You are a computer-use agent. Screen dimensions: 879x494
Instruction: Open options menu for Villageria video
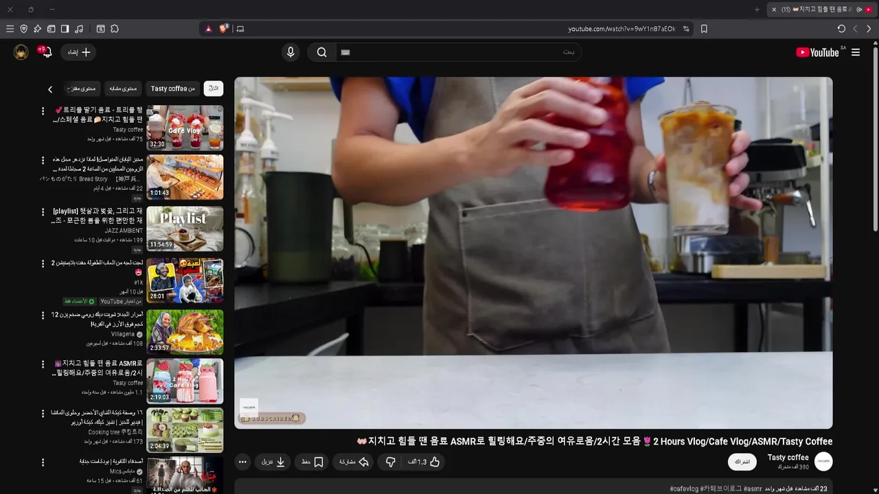[43, 315]
